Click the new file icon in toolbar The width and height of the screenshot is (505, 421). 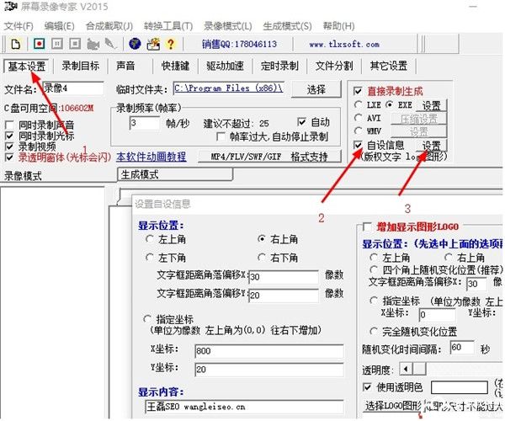pos(14,44)
